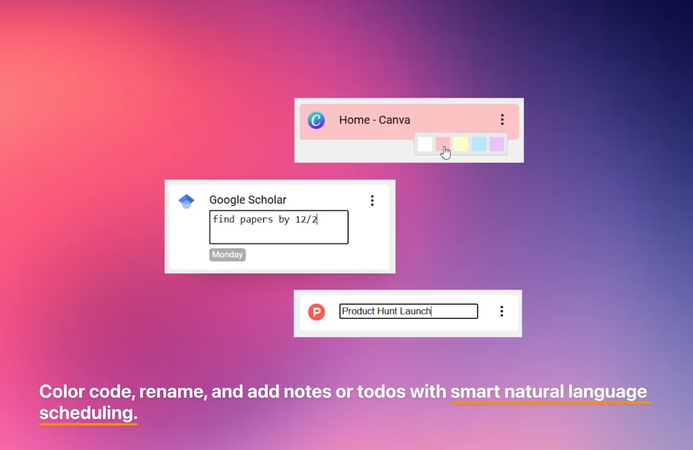This screenshot has height=450, width=693.
Task: Click the "Product Hunt Launch" rename field
Action: [408, 311]
